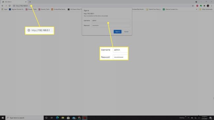The image size is (214, 120).
Task: Open File Explorer from the taskbar
Action: point(63,118)
